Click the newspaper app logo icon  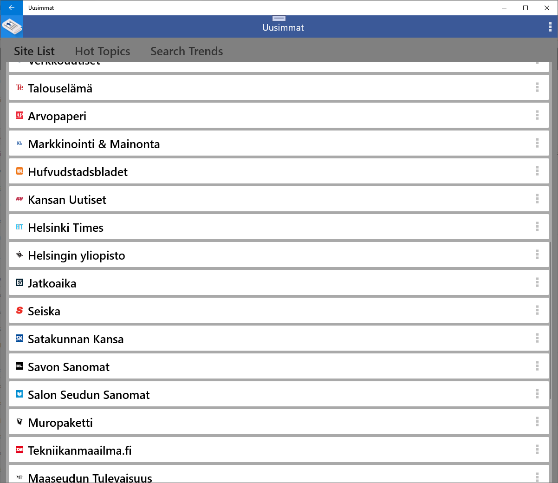point(12,27)
